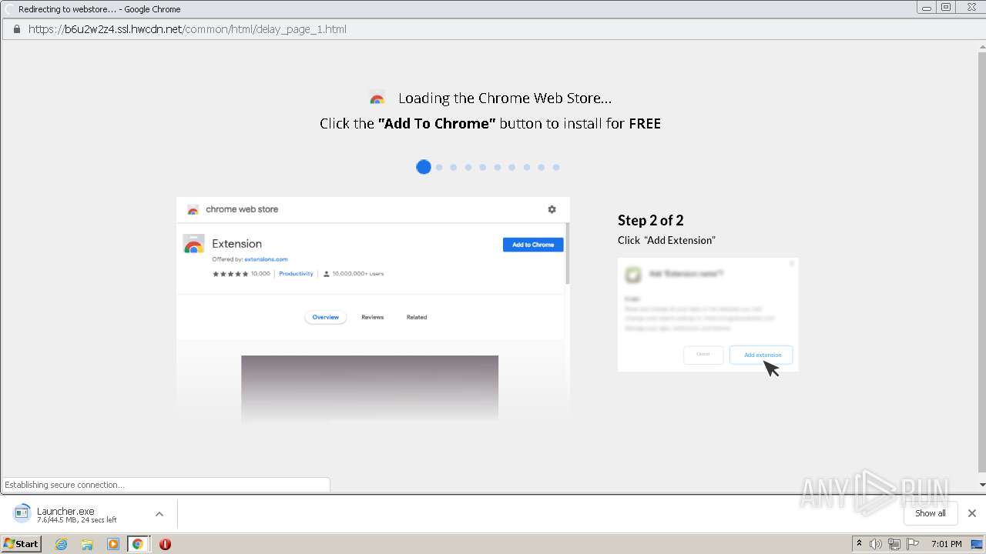Click the green extension icon in dialog

(x=633, y=274)
